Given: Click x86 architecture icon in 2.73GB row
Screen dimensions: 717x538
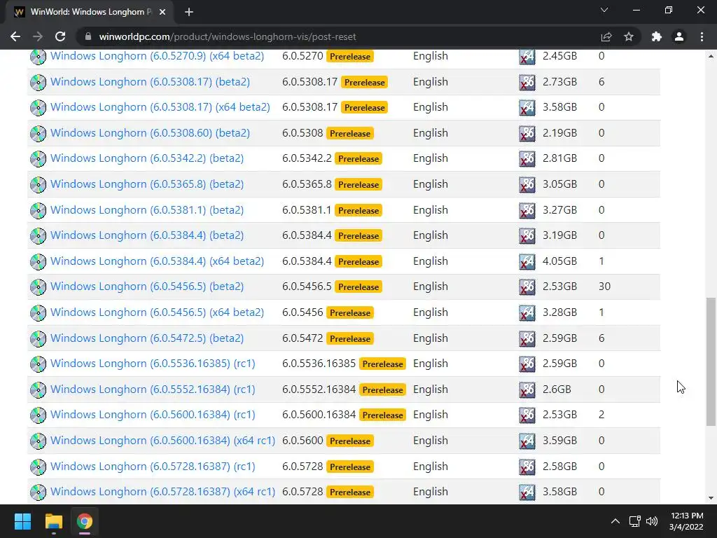Looking at the screenshot, I should [527, 83].
